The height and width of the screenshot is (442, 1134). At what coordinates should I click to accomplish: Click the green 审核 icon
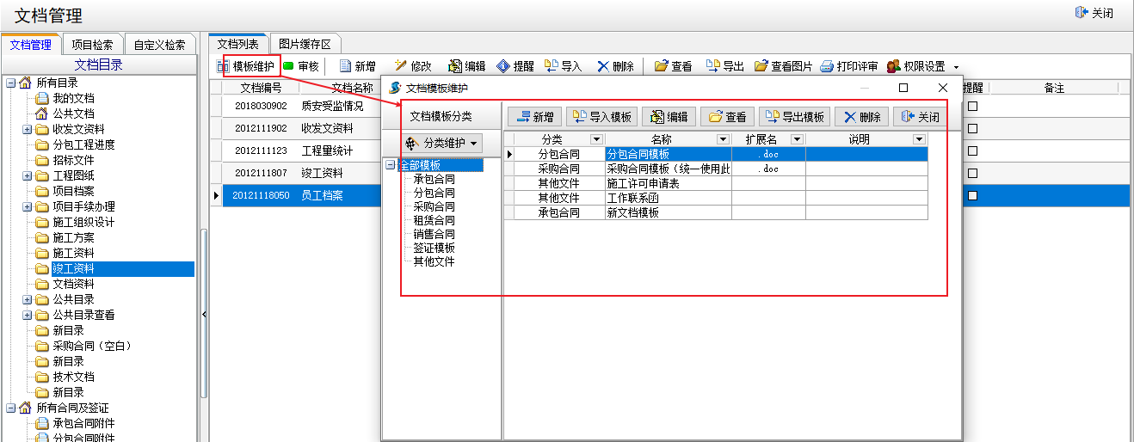pyautogui.click(x=288, y=66)
